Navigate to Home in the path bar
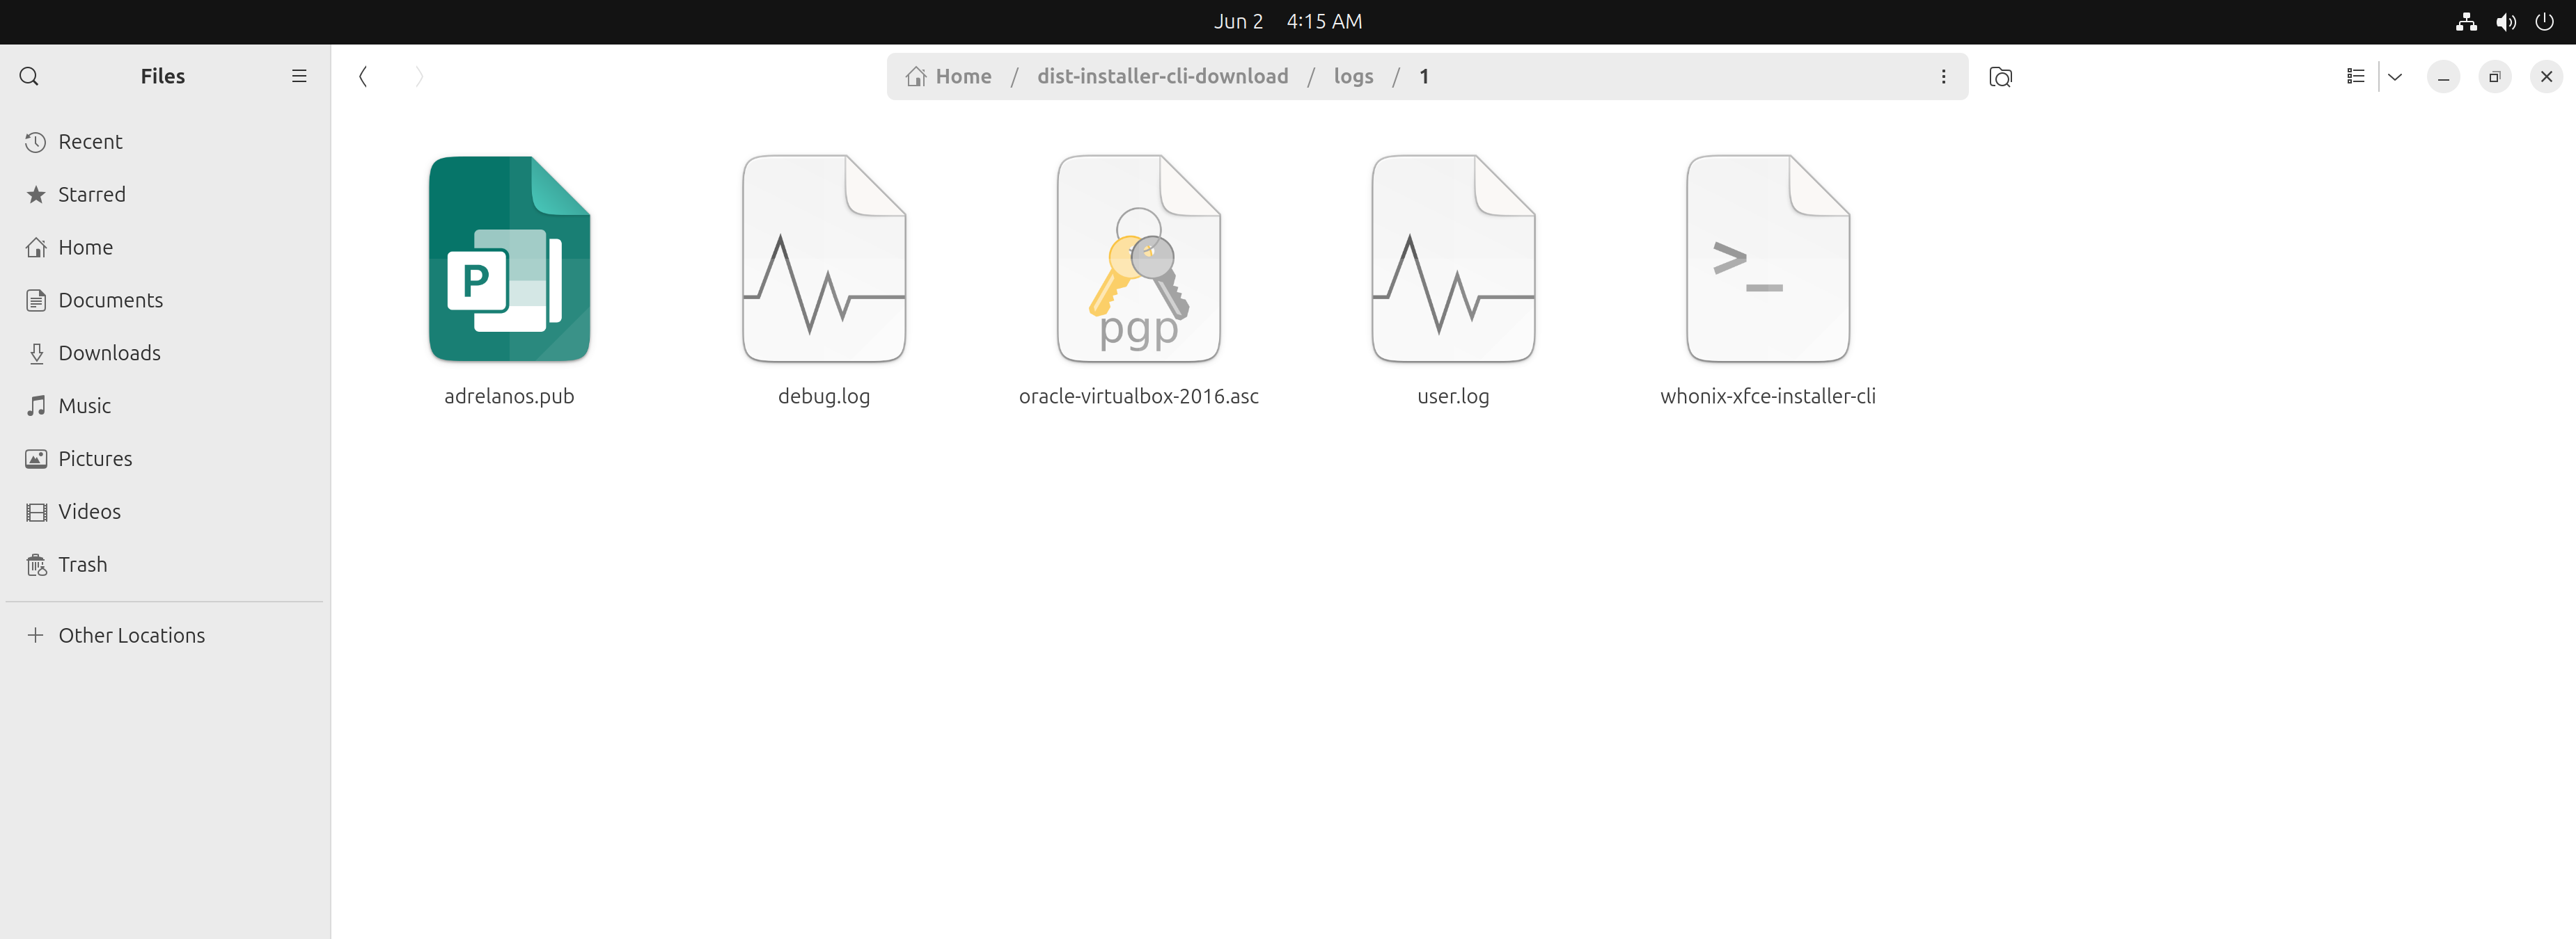Image resolution: width=2576 pixels, height=939 pixels. pyautogui.click(x=949, y=76)
